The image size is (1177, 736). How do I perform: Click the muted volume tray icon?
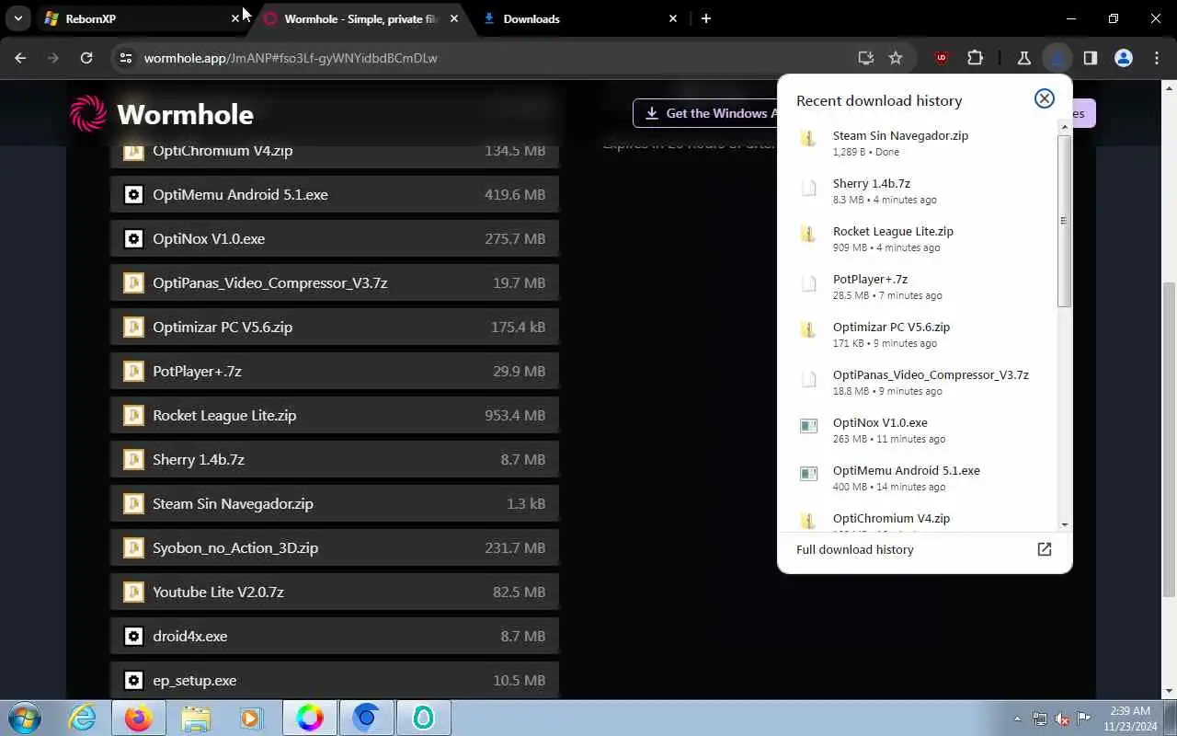click(1062, 719)
